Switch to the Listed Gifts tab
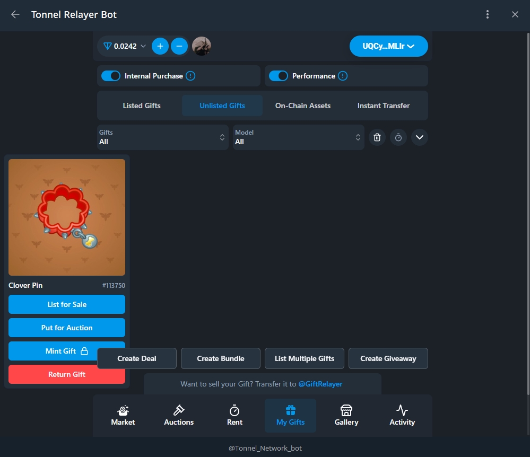Viewport: 530px width, 457px height. [x=142, y=106]
